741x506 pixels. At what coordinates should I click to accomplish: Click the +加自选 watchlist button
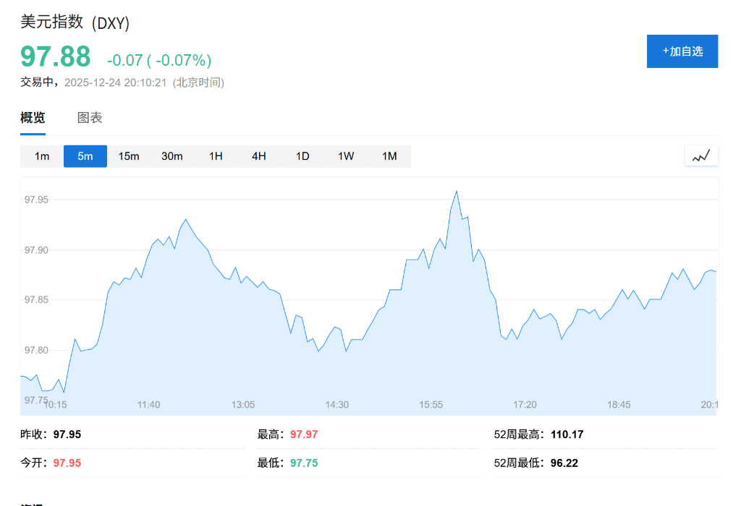[682, 51]
